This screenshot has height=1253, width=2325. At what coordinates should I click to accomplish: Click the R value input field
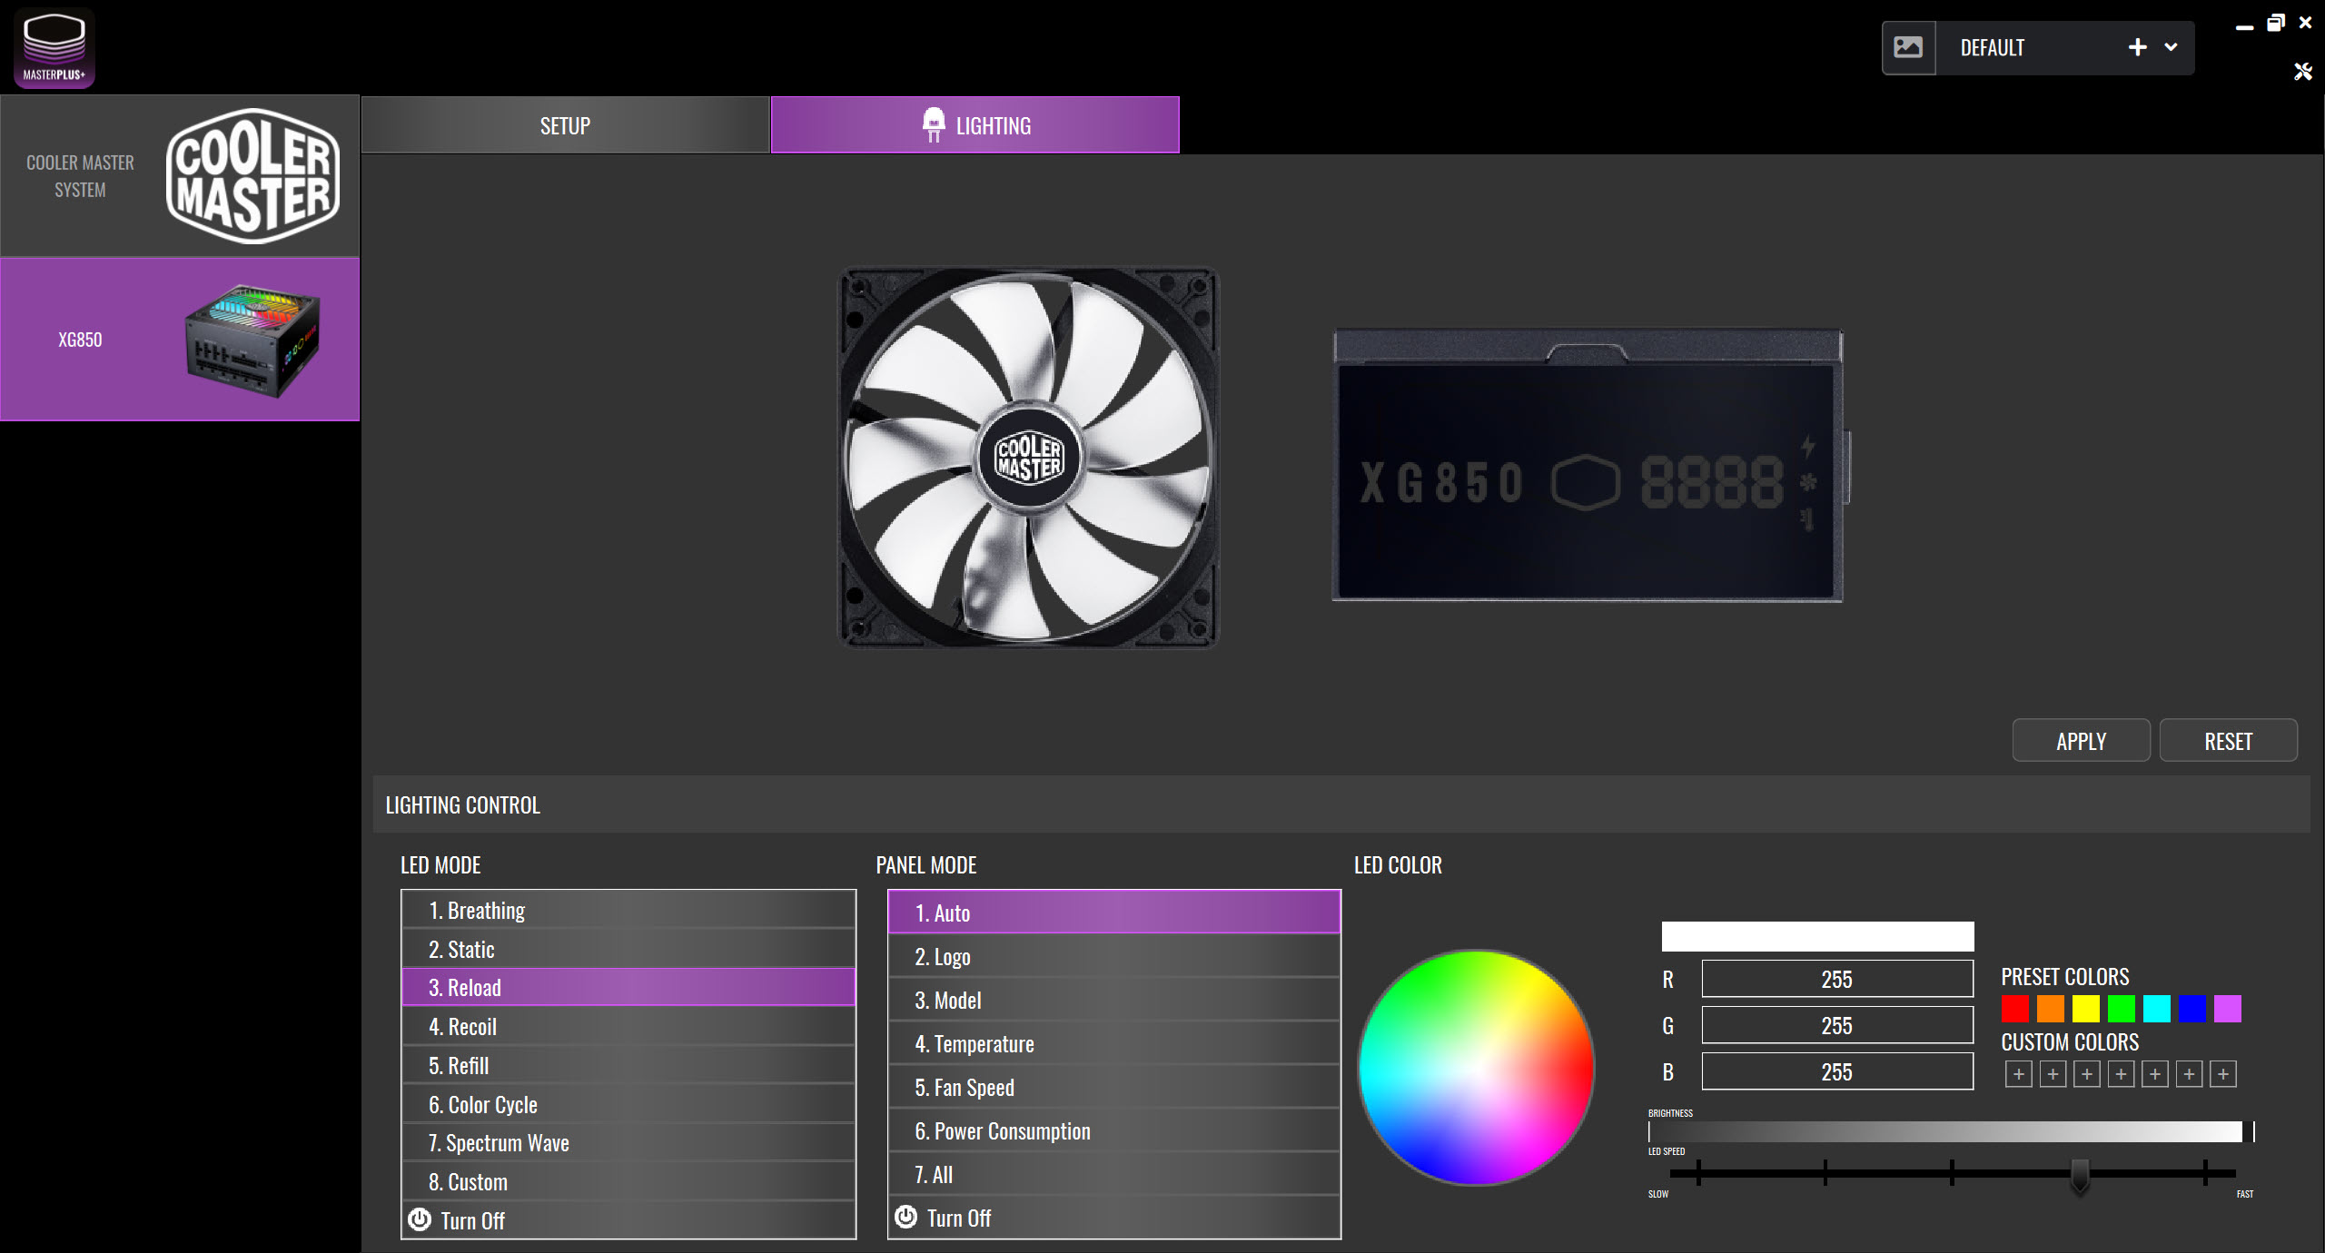coord(1836,979)
